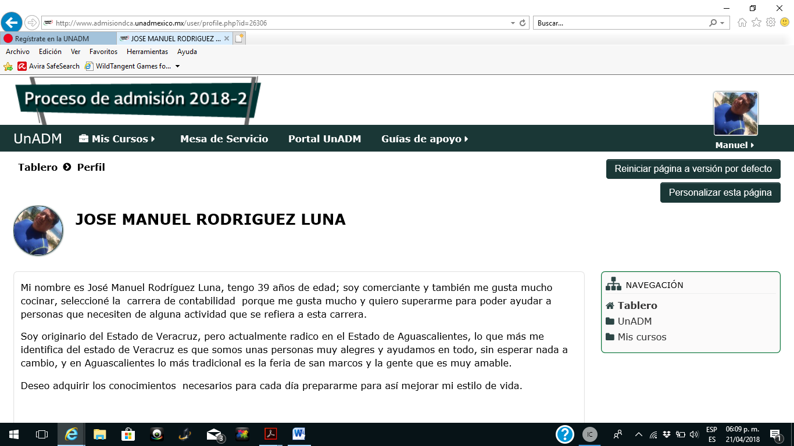Open the Edición menu
The height and width of the screenshot is (446, 794).
coord(50,52)
